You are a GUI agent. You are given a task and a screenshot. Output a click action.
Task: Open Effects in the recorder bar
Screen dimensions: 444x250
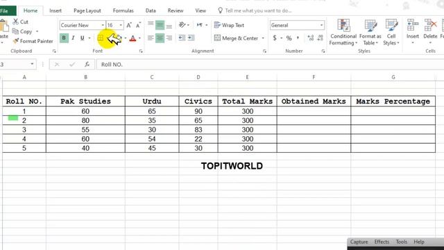(x=382, y=242)
